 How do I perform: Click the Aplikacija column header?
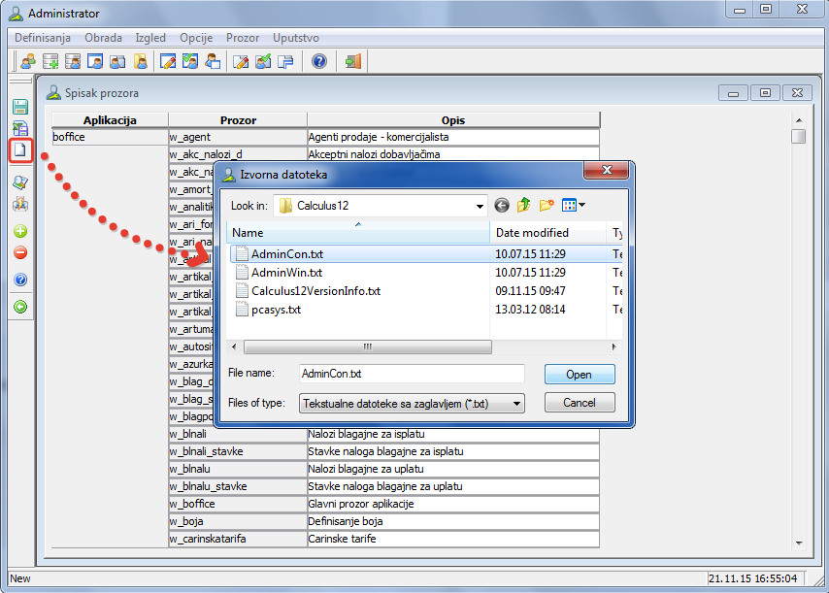[x=110, y=120]
